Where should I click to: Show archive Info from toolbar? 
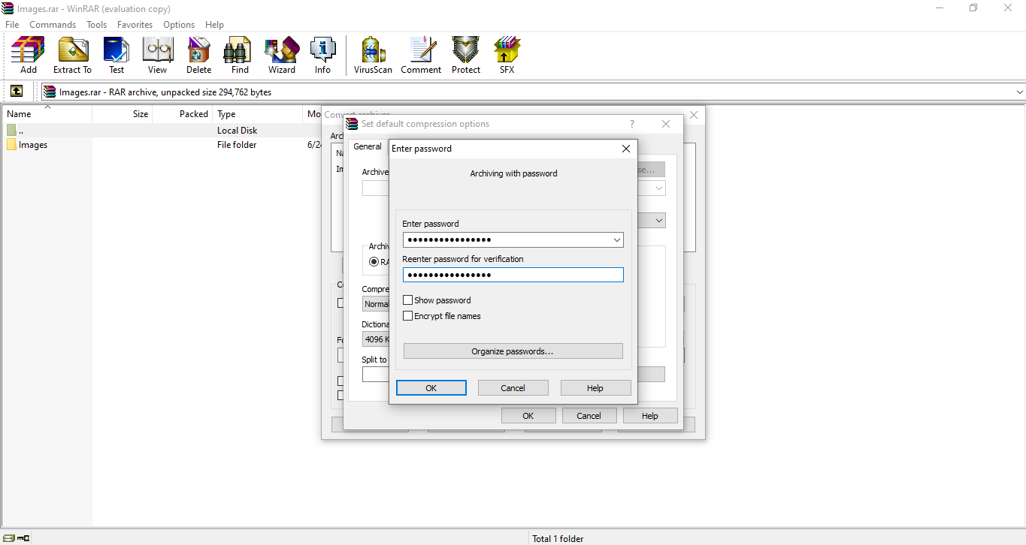tap(323, 56)
